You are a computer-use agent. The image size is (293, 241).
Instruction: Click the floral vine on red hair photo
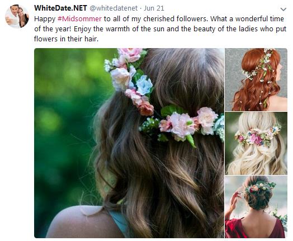tap(262, 69)
